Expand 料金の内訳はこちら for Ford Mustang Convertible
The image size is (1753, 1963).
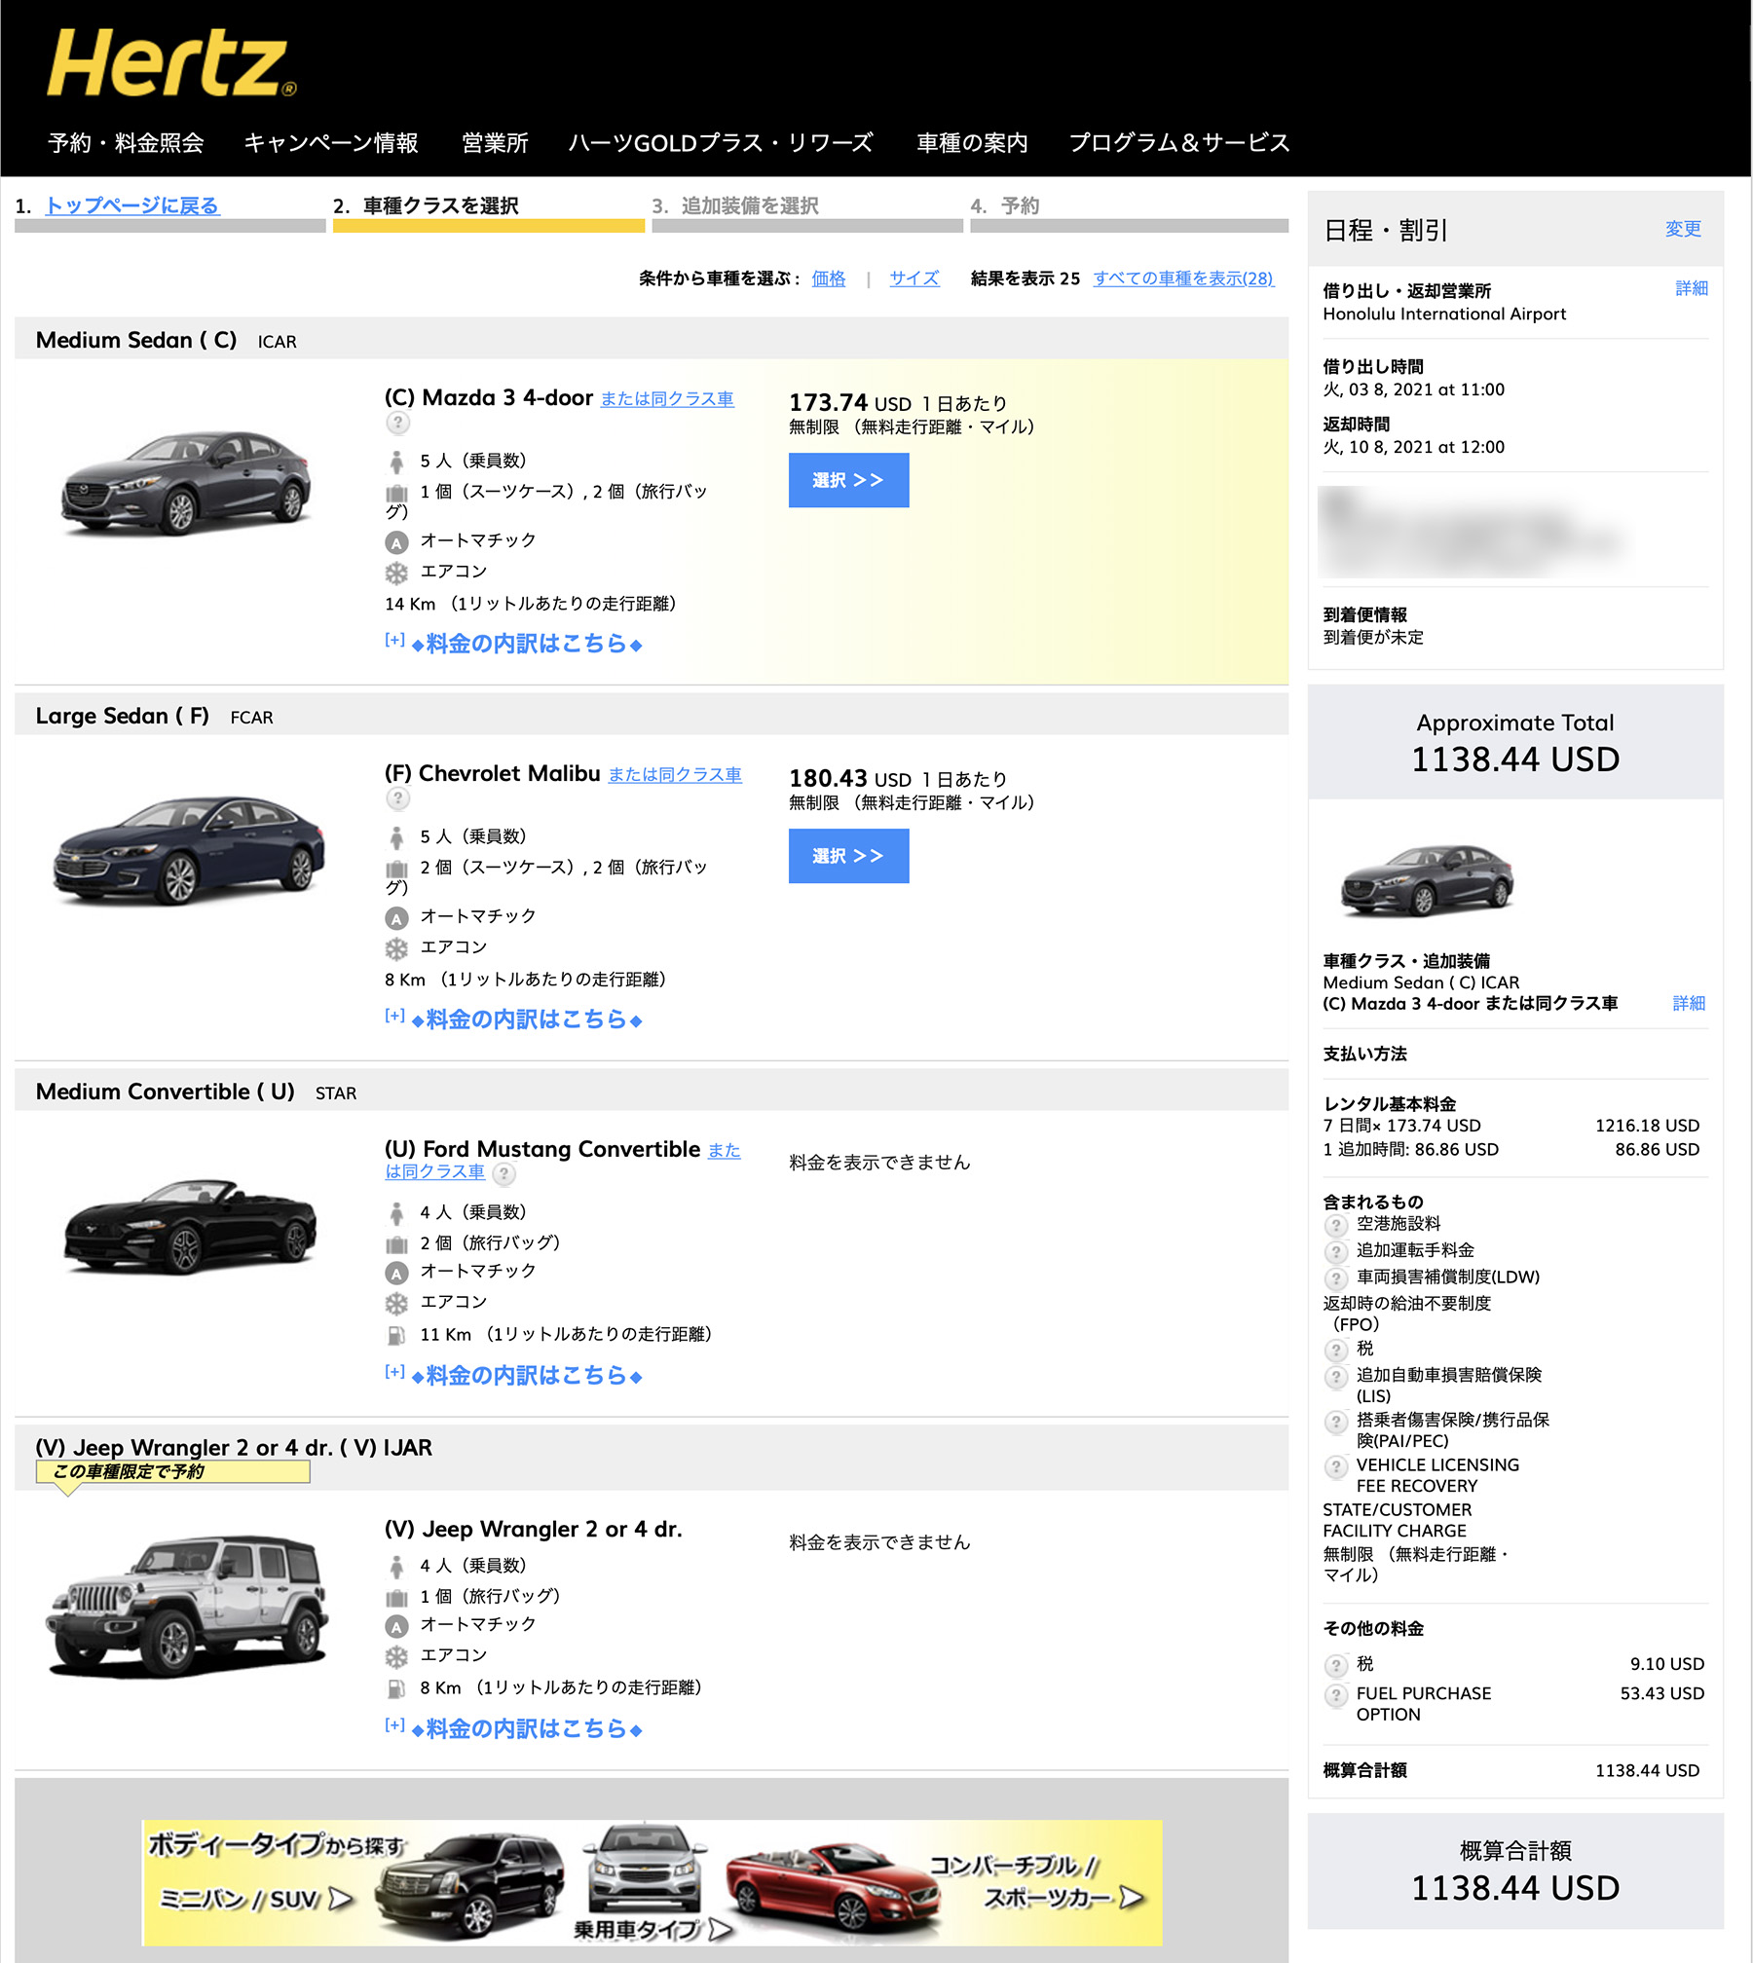click(514, 1376)
